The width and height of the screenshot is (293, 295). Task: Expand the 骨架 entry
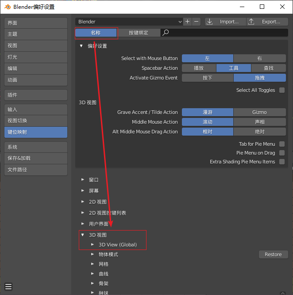click(x=93, y=284)
